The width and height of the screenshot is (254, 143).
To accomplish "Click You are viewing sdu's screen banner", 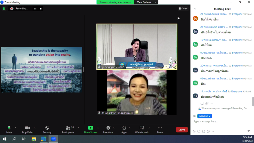I will tap(115, 2).
